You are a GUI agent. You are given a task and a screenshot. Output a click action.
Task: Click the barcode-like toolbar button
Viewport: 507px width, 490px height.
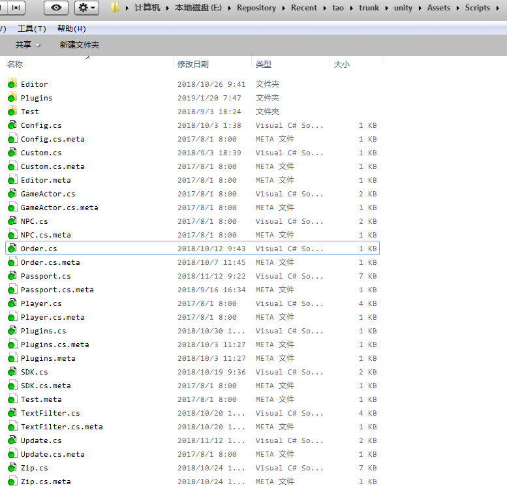click(16, 8)
